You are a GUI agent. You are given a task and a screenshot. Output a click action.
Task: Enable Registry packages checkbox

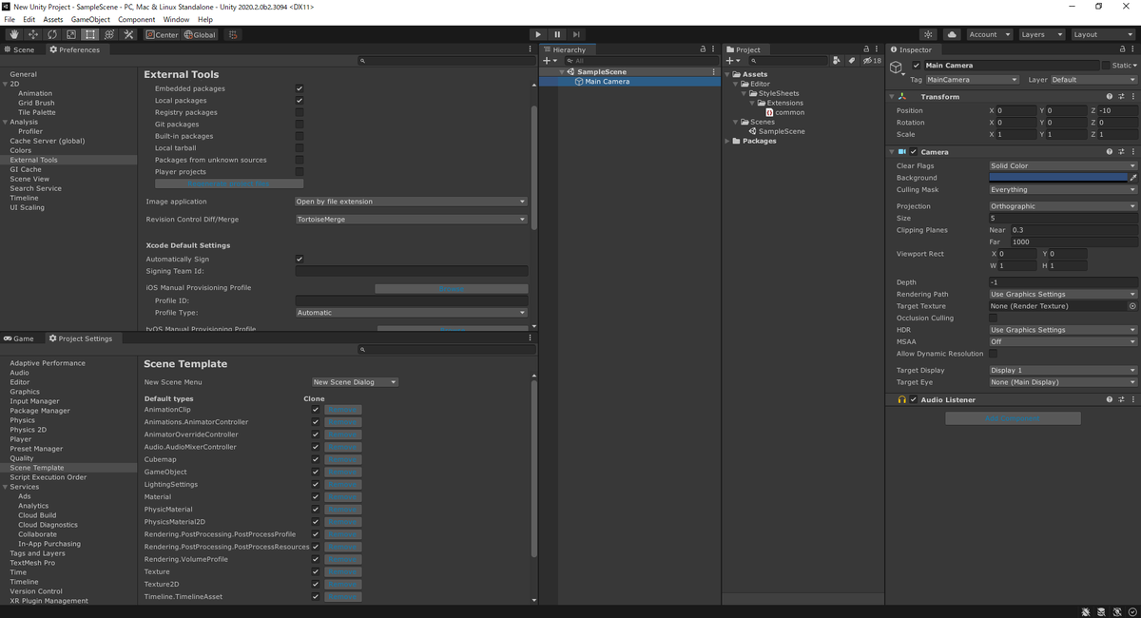click(300, 112)
